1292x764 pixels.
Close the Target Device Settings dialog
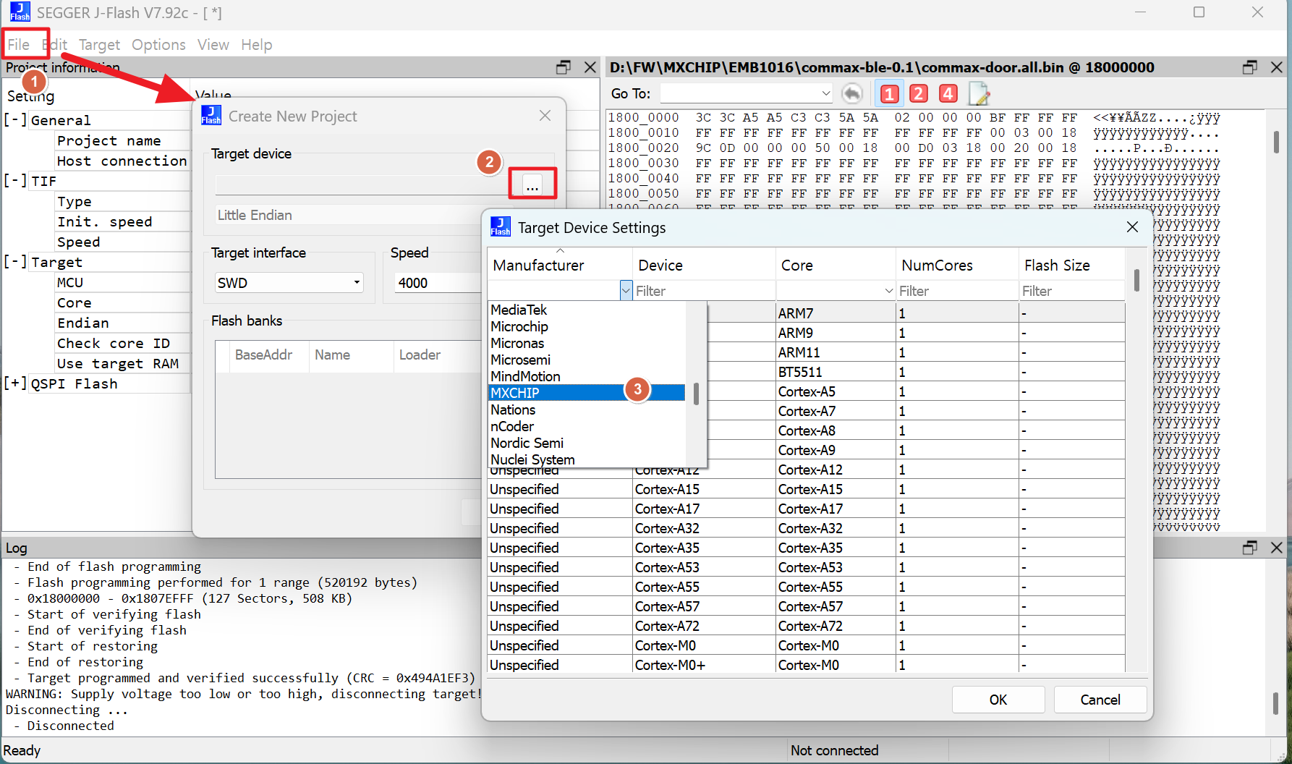pyautogui.click(x=1132, y=227)
